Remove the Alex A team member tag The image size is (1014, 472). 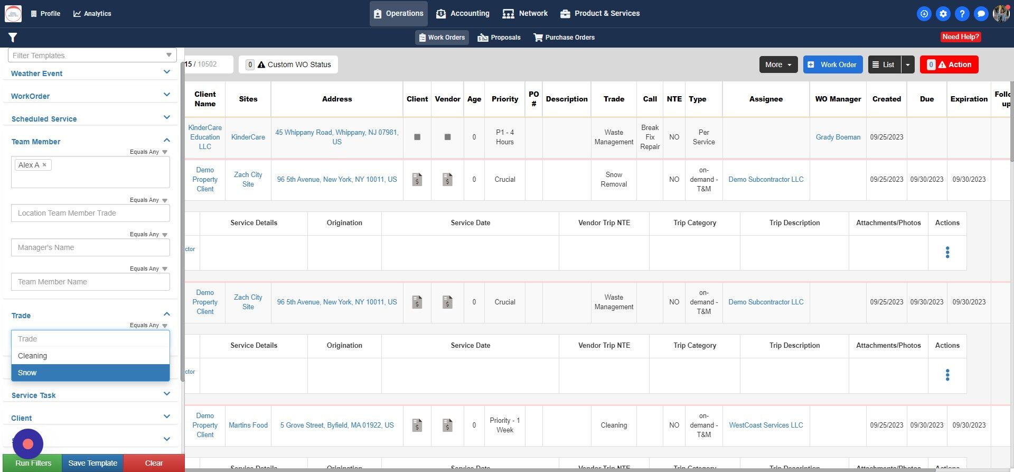tap(44, 165)
